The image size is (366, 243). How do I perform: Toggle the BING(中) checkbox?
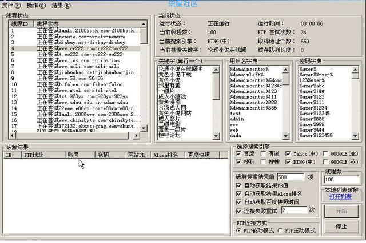click(x=288, y=162)
